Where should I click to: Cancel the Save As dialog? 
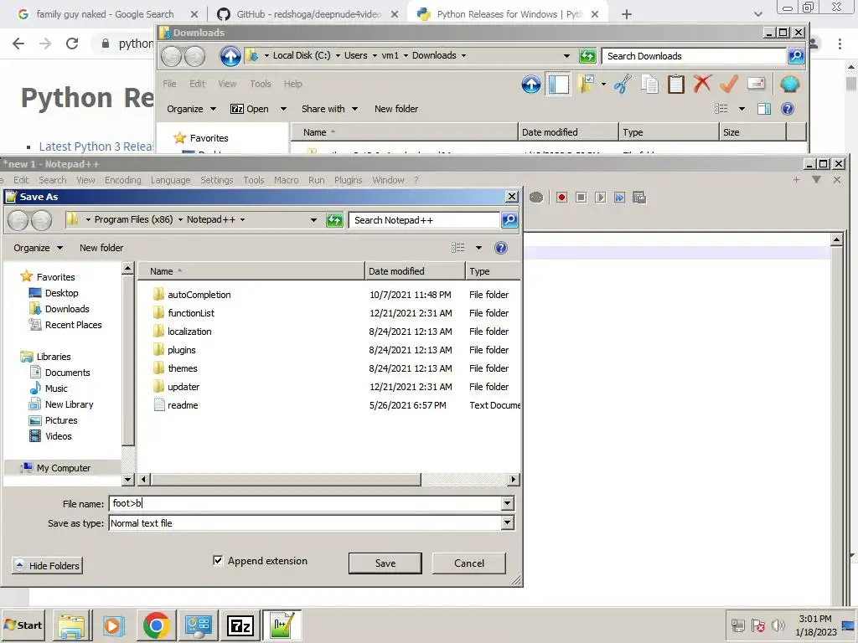469,563
